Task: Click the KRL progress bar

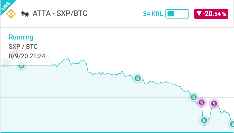Action: click(x=177, y=14)
